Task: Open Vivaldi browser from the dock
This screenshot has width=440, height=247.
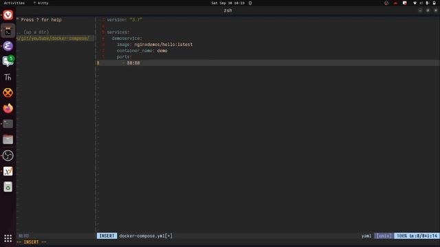Action: (x=8, y=15)
